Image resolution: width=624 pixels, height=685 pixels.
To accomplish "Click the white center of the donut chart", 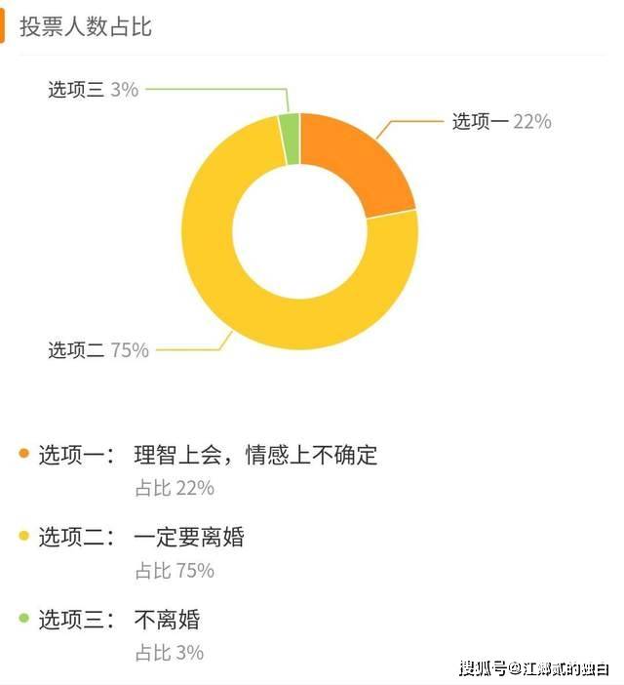I will [299, 231].
